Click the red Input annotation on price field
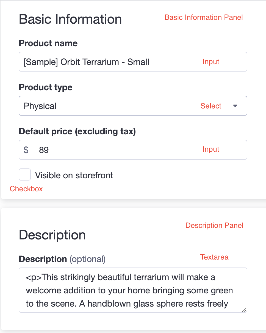Viewport: 266px width, 333px height. pos(211,149)
